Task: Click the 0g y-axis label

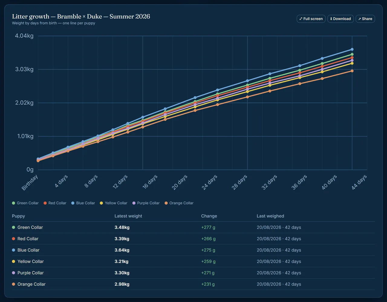Action: coord(30,170)
